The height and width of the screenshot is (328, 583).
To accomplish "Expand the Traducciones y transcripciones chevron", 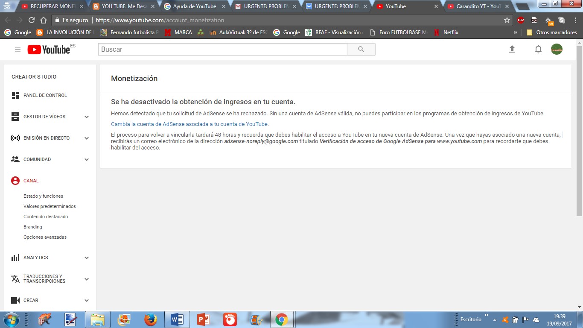I will pos(87,279).
